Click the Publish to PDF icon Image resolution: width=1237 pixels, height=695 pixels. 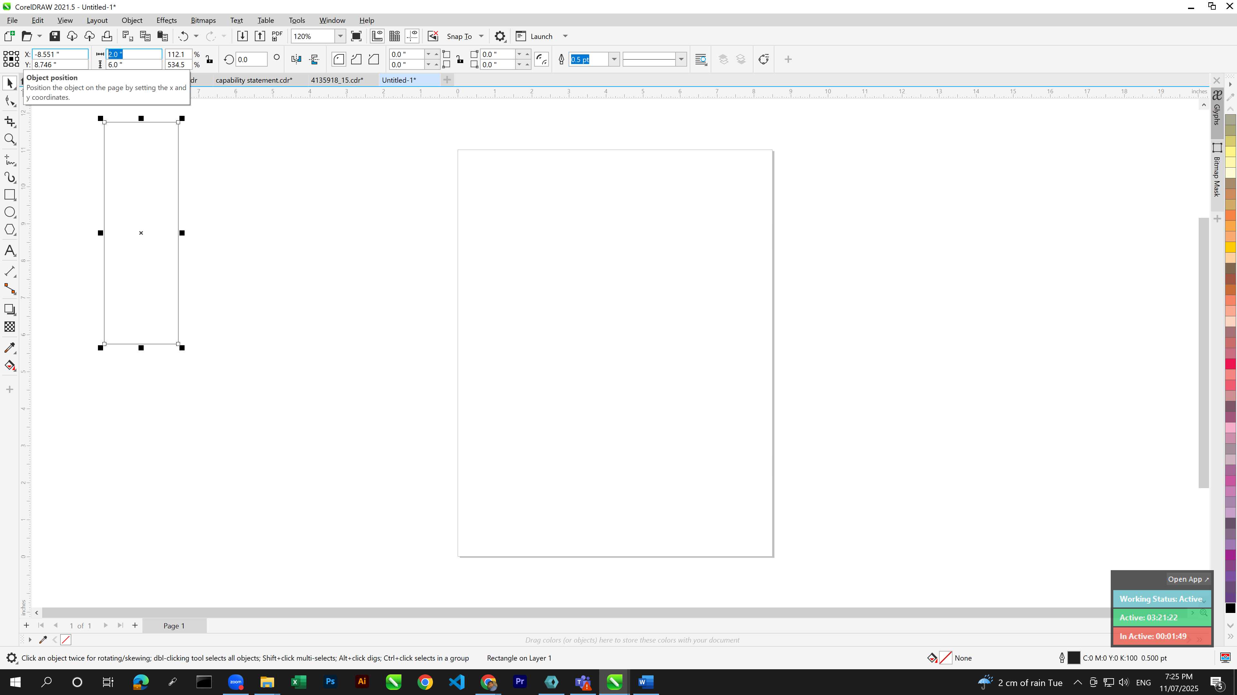pyautogui.click(x=277, y=36)
